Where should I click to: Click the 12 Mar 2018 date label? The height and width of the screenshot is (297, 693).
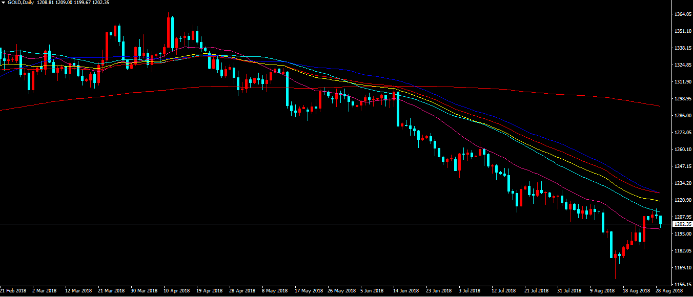(x=78, y=291)
